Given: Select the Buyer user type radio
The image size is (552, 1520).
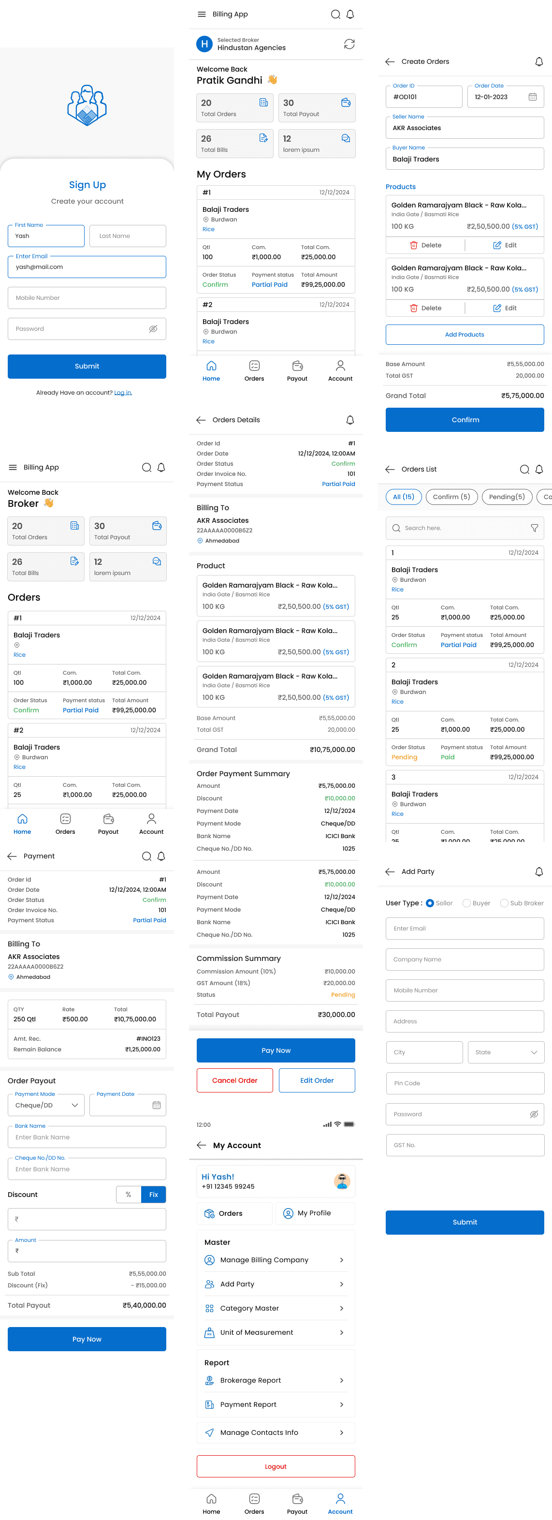Looking at the screenshot, I should [x=466, y=903].
